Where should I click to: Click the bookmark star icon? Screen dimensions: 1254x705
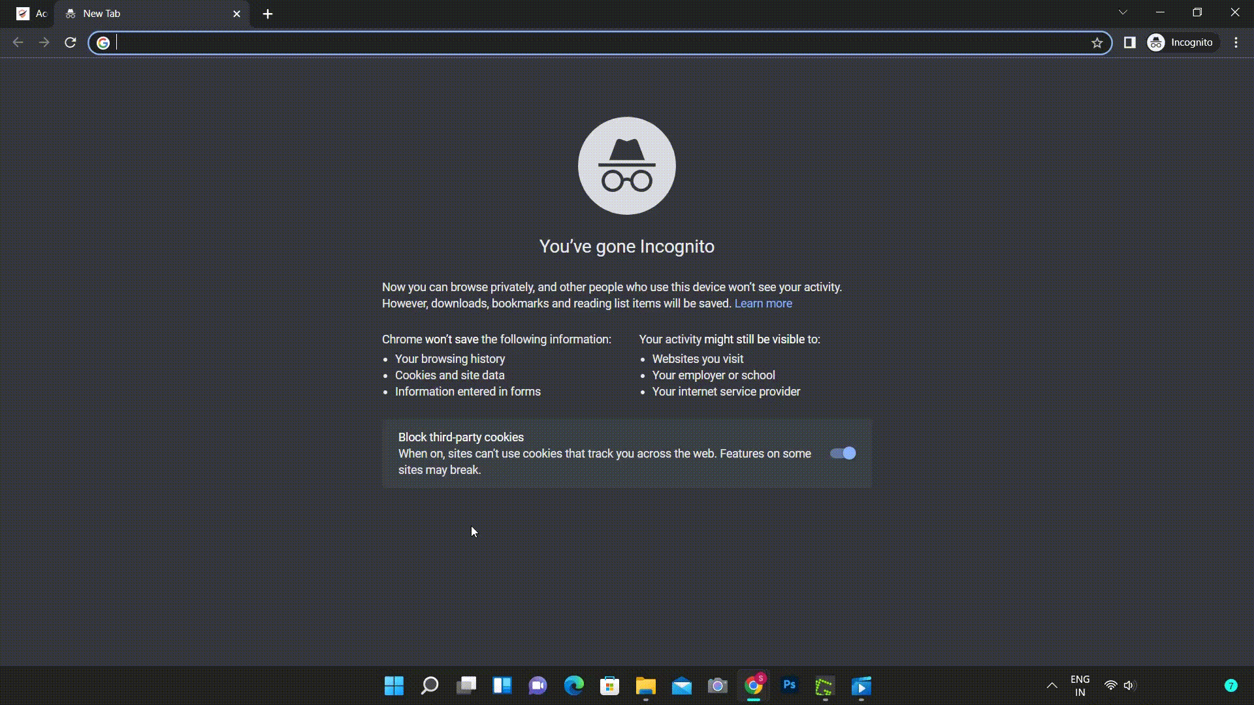point(1097,42)
